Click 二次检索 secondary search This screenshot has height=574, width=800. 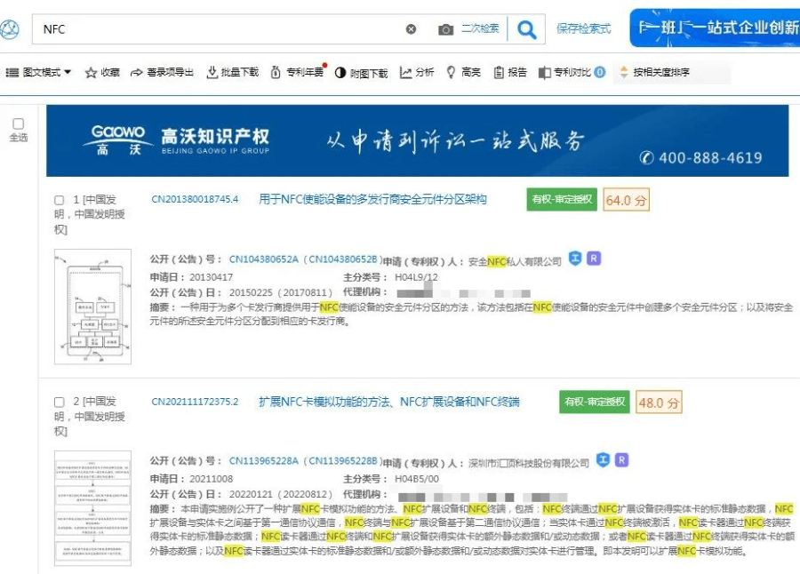pos(480,29)
